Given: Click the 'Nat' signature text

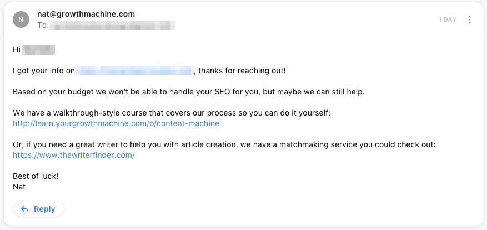Looking at the screenshot, I should point(19,187).
